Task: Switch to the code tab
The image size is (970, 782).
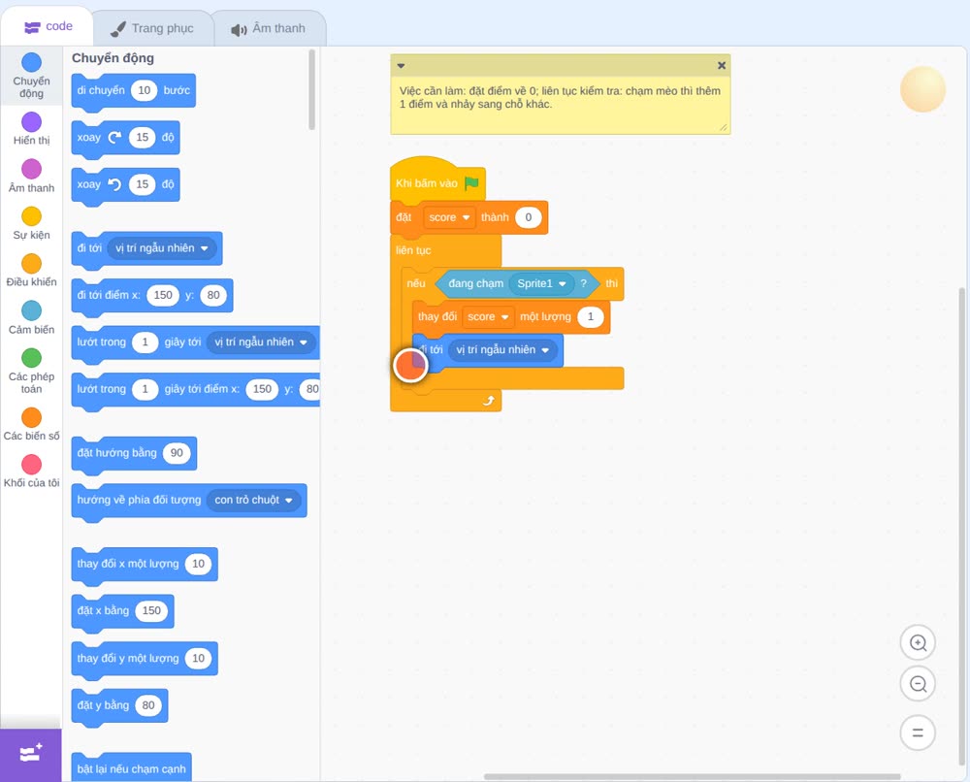Action: pyautogui.click(x=48, y=26)
